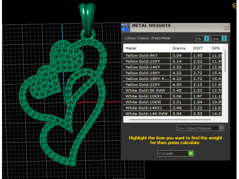Screen dimensions: 239x179
Task: Select the White Gold:10KW row
Action: pyautogui.click(x=173, y=102)
